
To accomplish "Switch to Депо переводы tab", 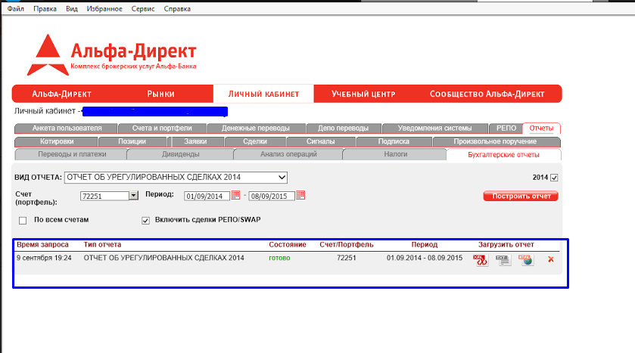I will 343,129.
